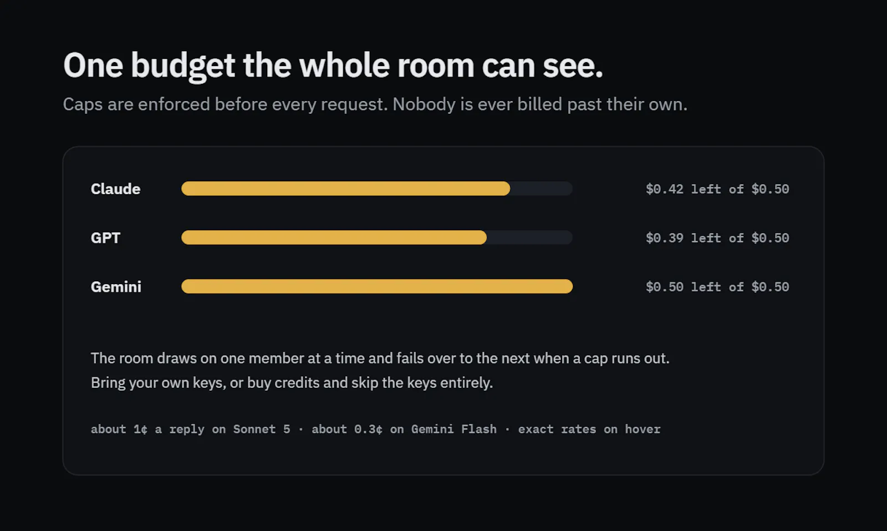Click the $0.42 left of $0.50 text
Viewport: 887px width, 531px height.
pos(717,189)
